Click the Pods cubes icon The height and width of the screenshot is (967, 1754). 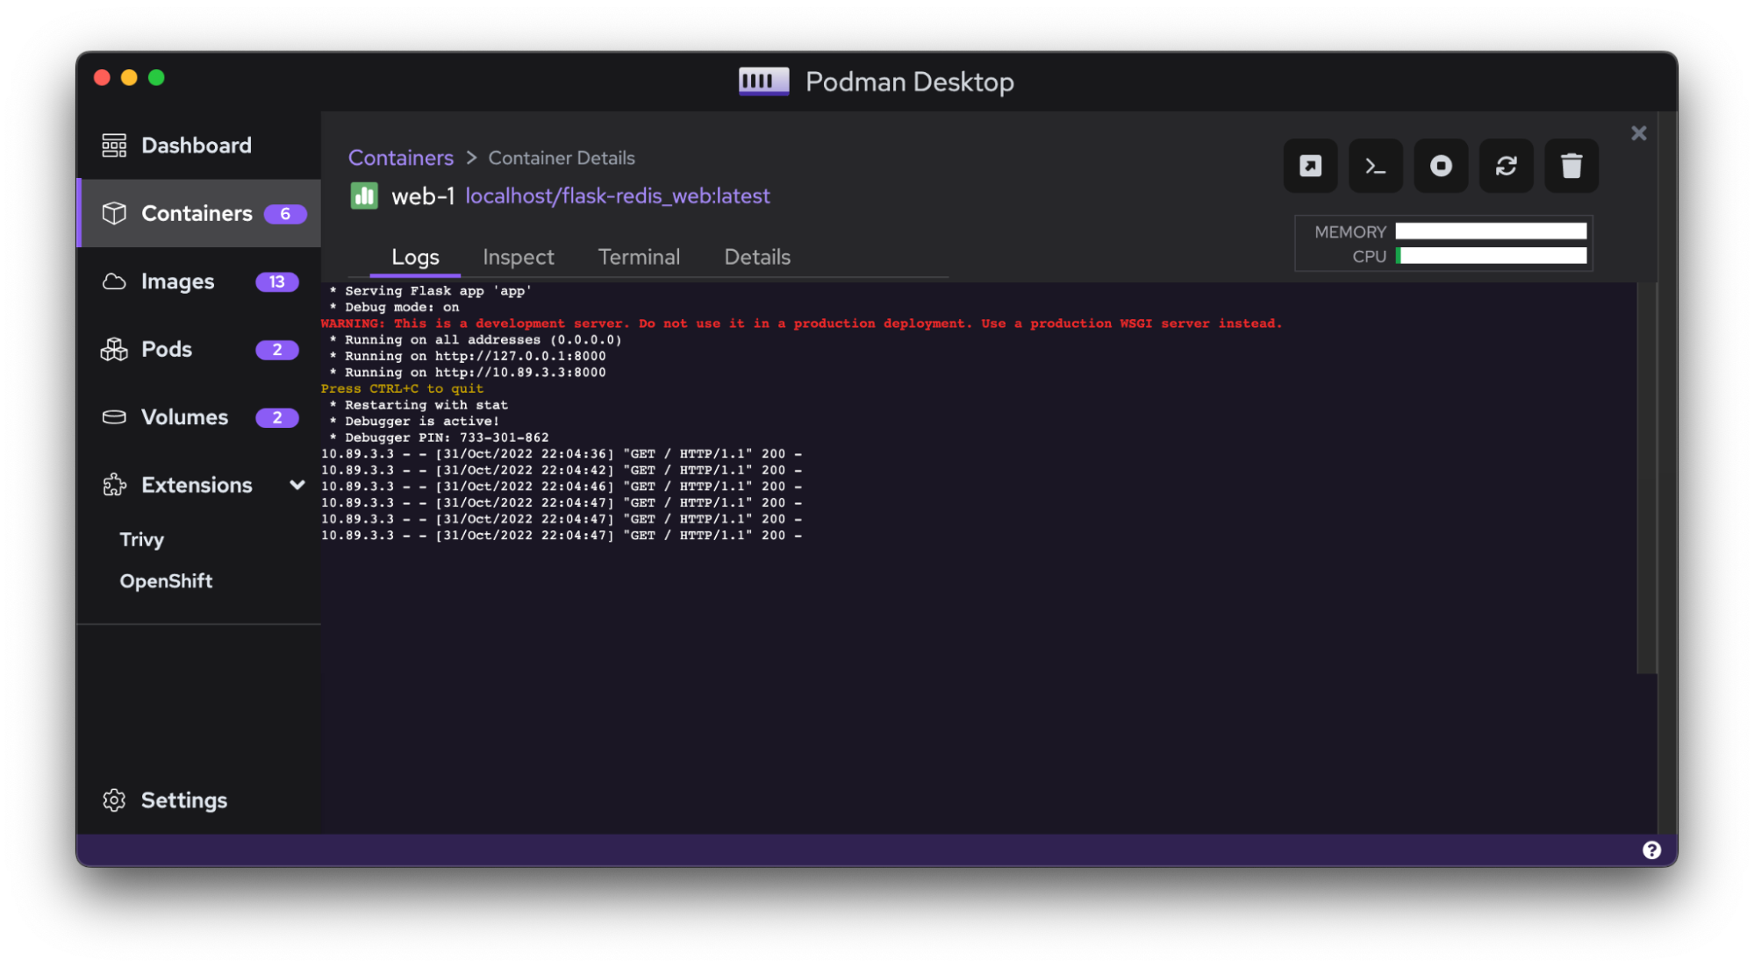114,349
